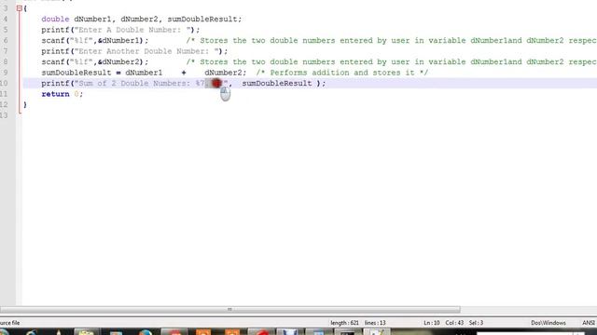
Task: Click line number 9 in the margin
Action: [6, 73]
